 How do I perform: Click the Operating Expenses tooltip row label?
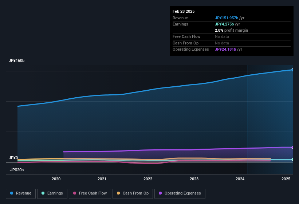coord(190,50)
